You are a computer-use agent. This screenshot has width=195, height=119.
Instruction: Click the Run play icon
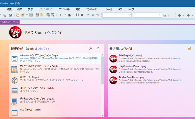tap(61, 15)
